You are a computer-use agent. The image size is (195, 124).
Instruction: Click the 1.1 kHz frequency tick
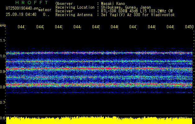coord(3,41)
